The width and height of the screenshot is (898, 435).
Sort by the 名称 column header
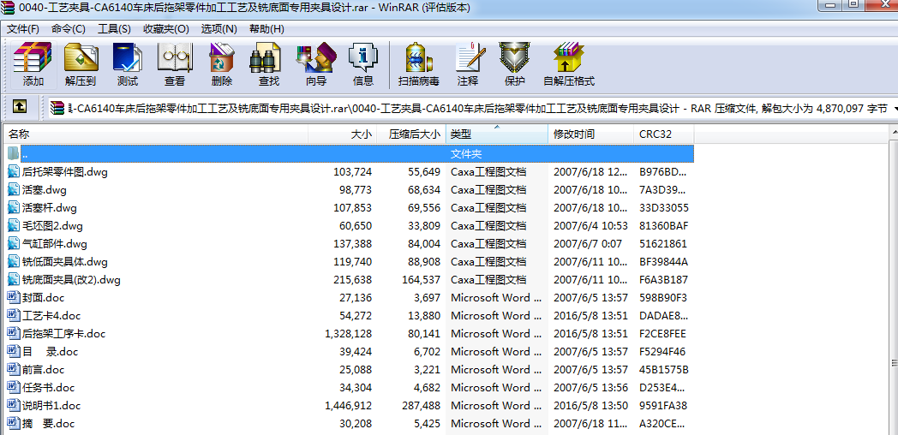(156, 134)
